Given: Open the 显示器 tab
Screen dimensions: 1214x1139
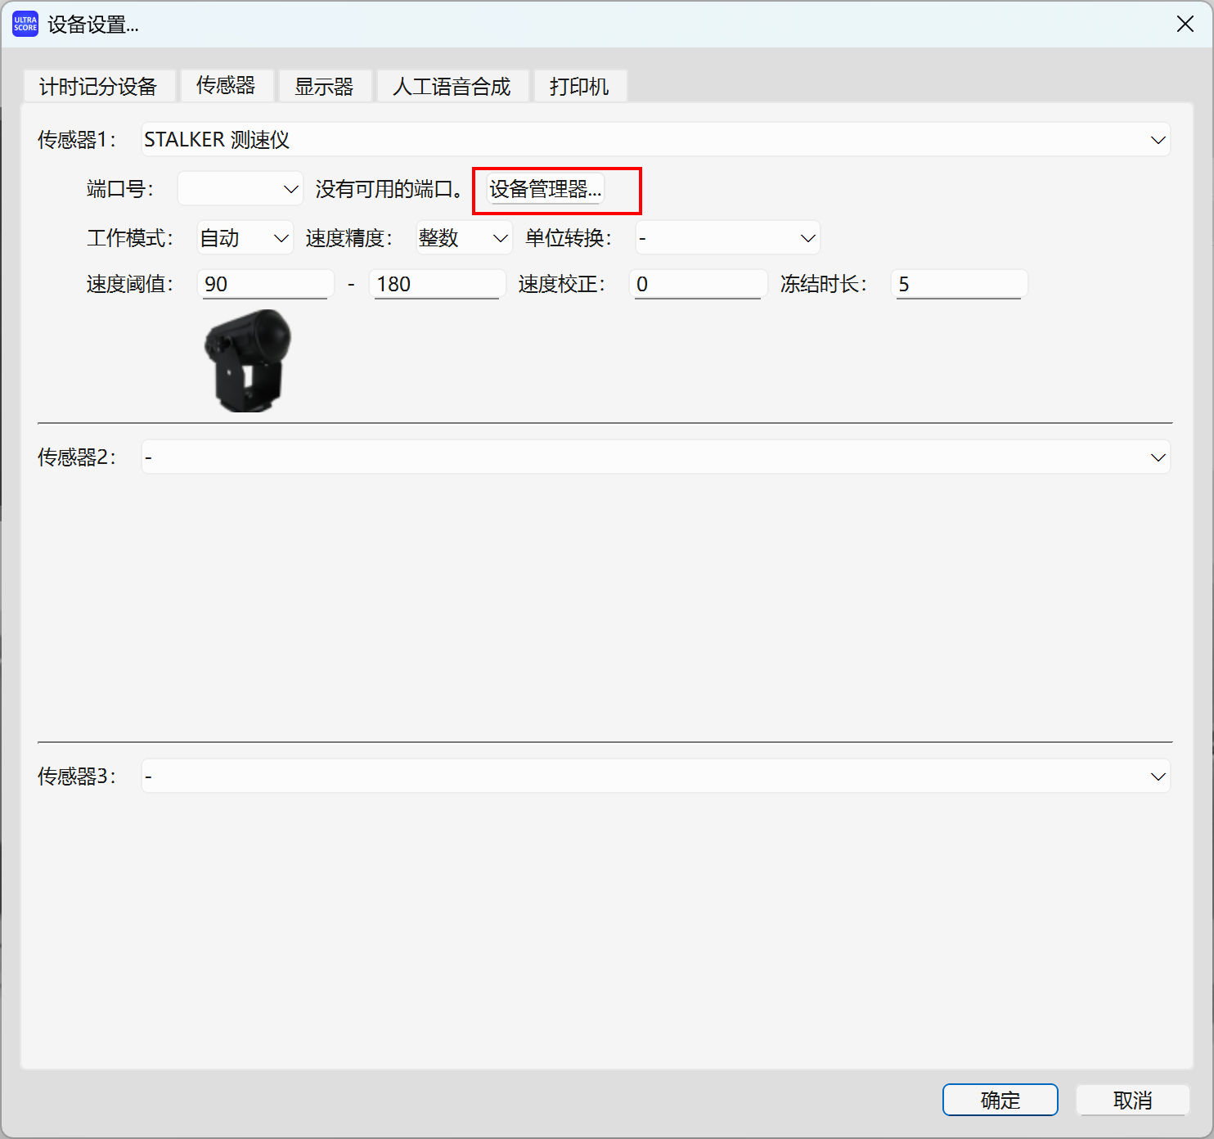Looking at the screenshot, I should pos(324,87).
